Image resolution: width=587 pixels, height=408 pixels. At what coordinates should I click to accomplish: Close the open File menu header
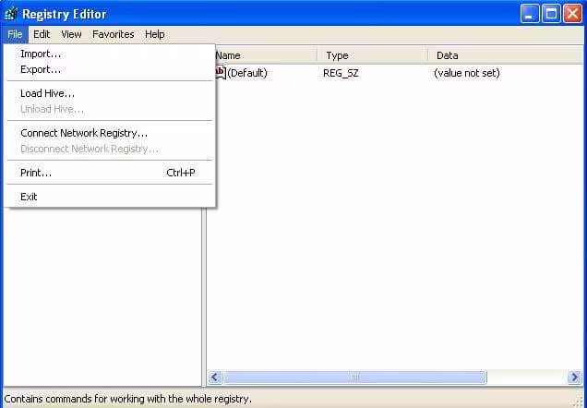(x=15, y=34)
